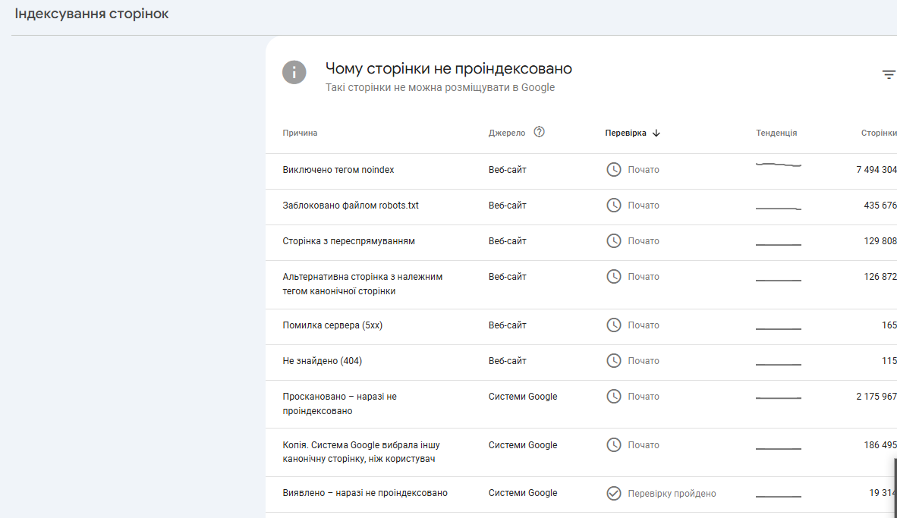Open the filter icon at top right
The height and width of the screenshot is (518, 897).
click(889, 74)
